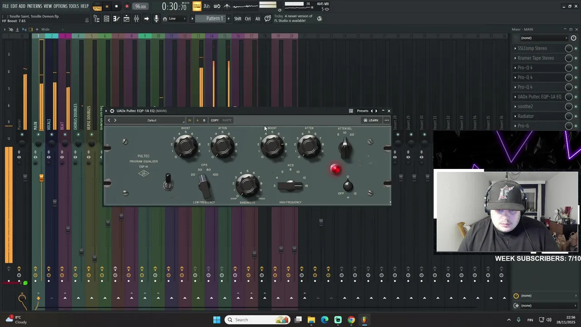Open Pultec plugin settings gear icon

[x=112, y=111]
